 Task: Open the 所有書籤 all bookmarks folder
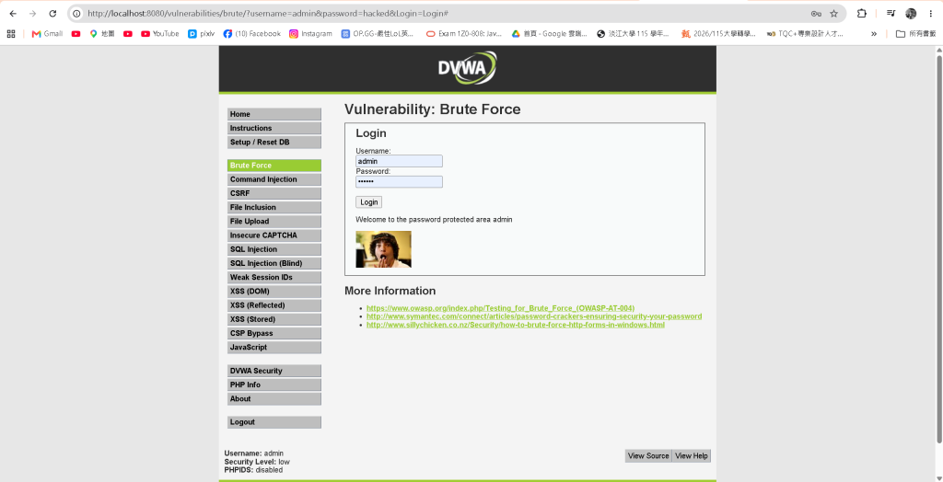pyautogui.click(x=916, y=34)
